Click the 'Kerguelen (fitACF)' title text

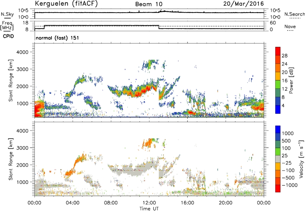pos(66,4)
